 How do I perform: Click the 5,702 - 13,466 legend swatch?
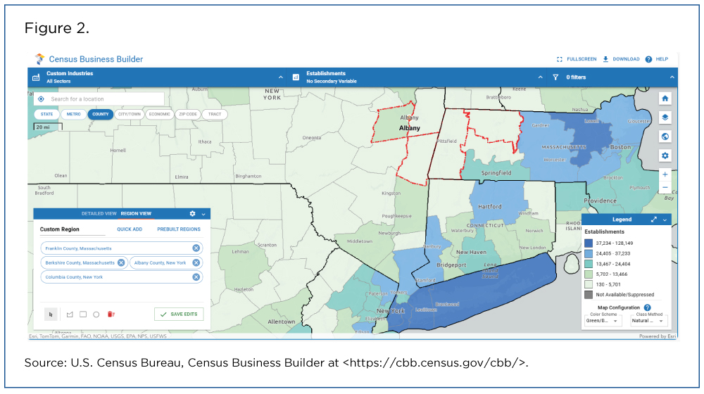click(589, 274)
